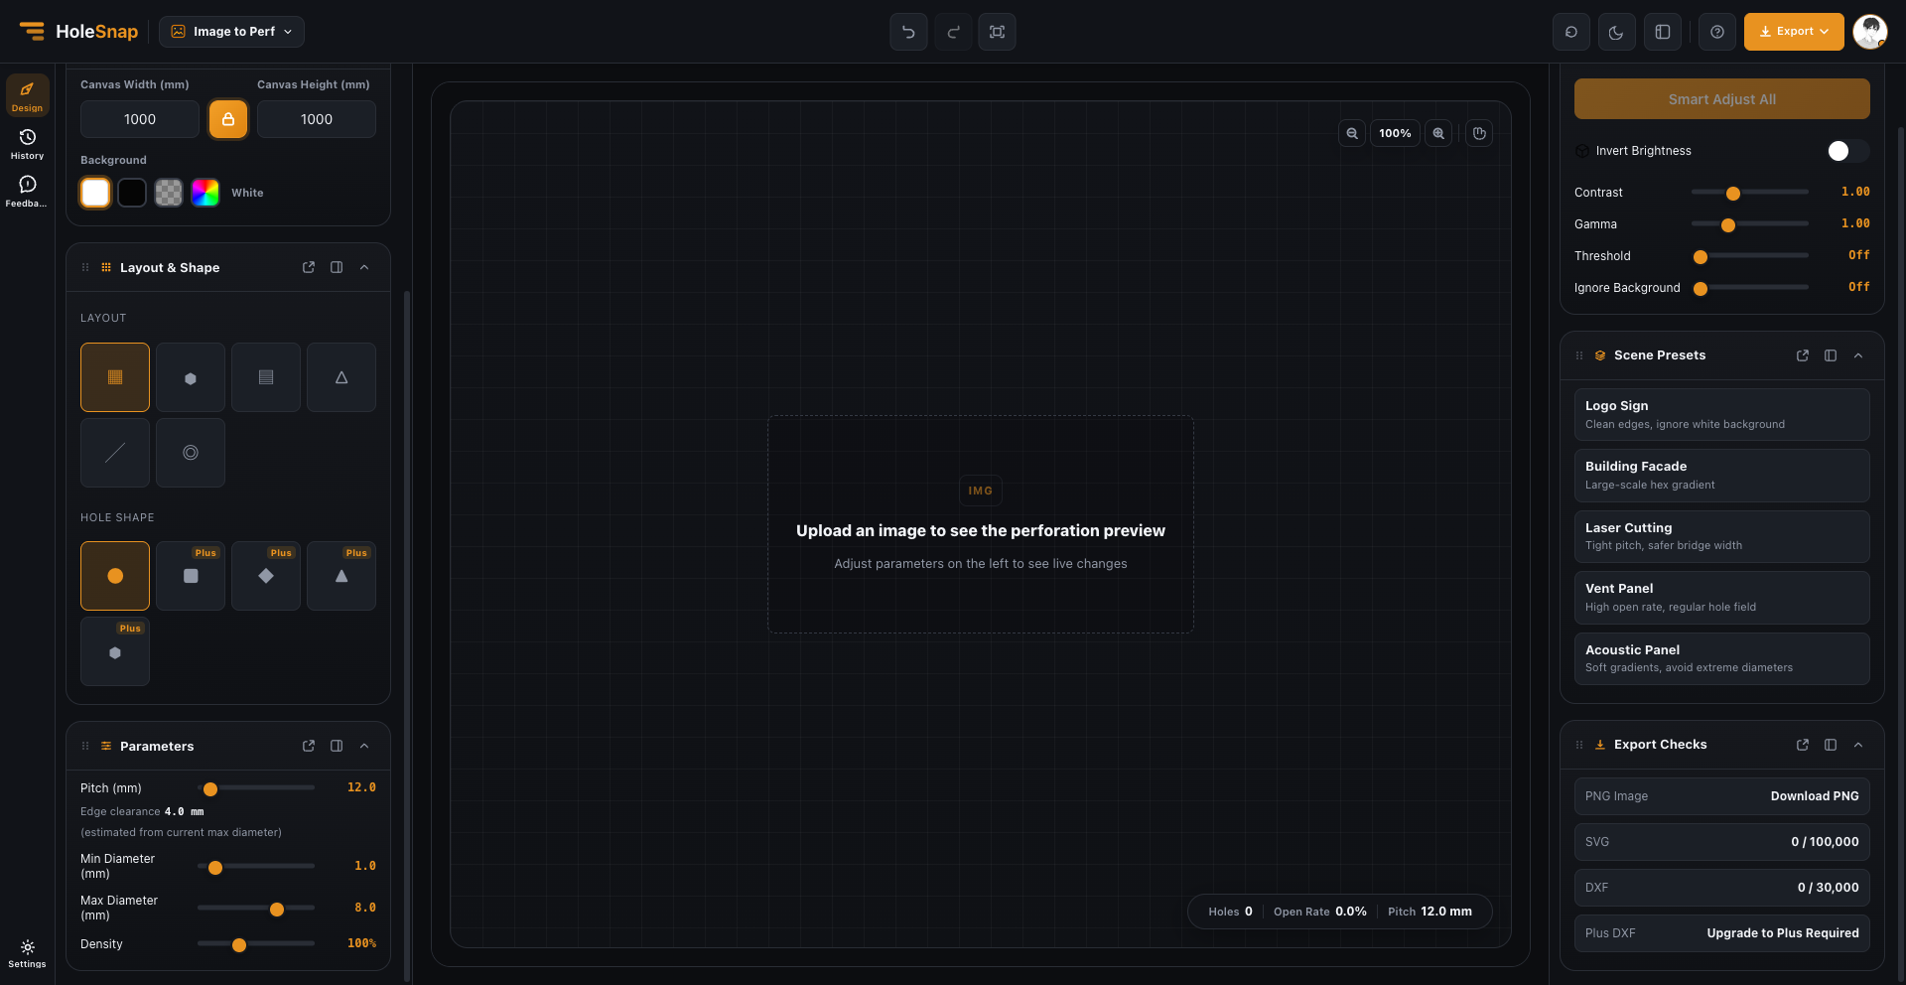
Task: Select the square grid layout
Action: coord(115,377)
